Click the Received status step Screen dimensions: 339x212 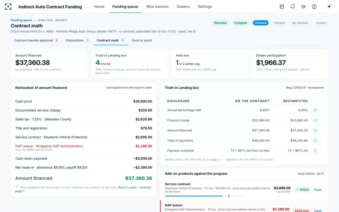coord(220,23)
